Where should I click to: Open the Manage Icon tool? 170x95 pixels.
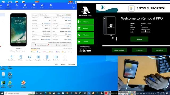point(38,58)
